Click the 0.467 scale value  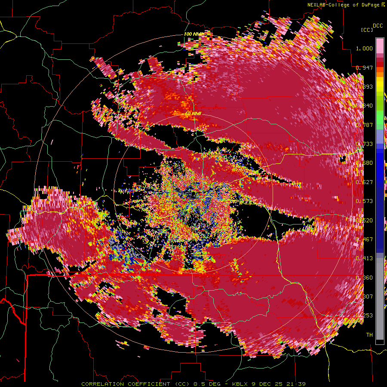click(364, 240)
